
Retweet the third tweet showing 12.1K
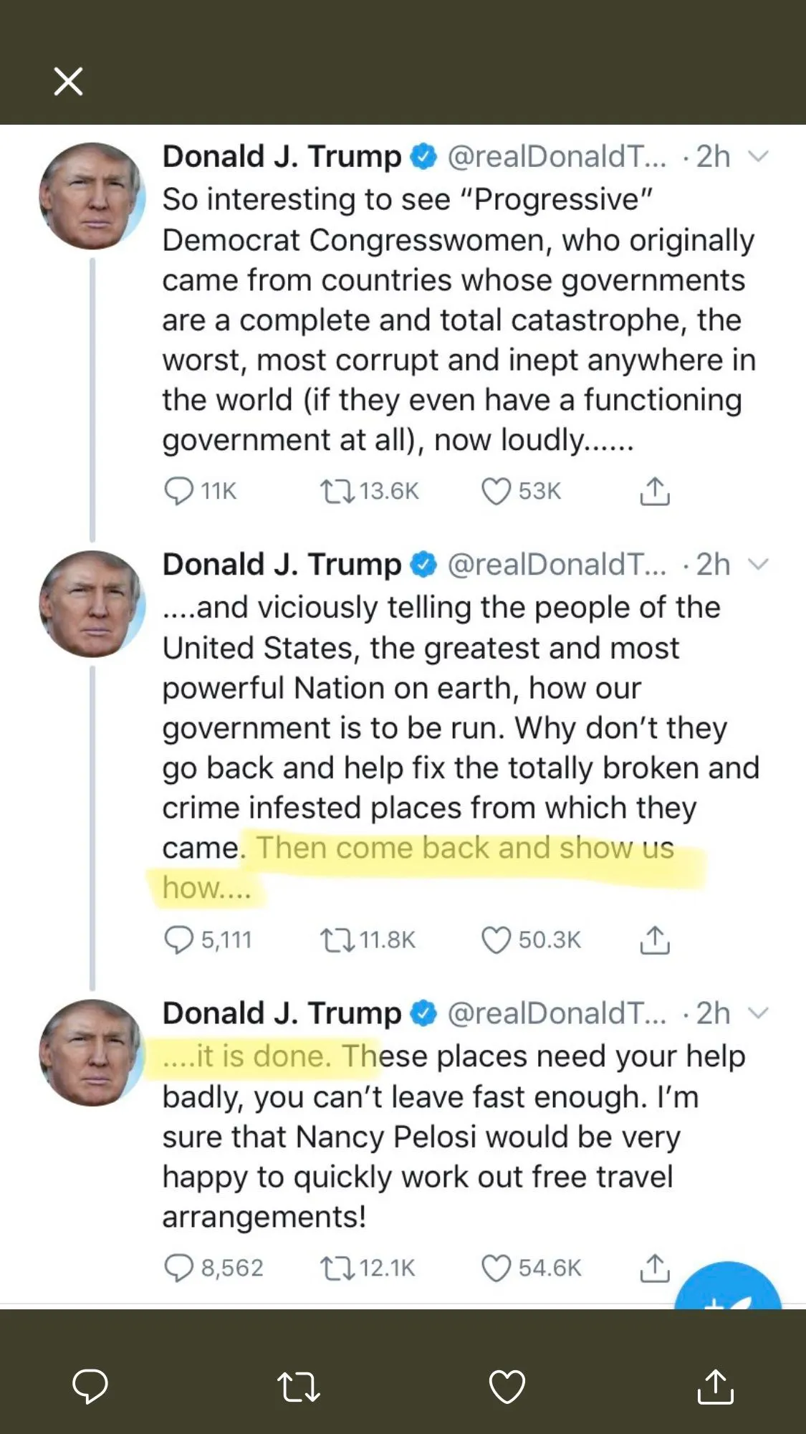[337, 1268]
